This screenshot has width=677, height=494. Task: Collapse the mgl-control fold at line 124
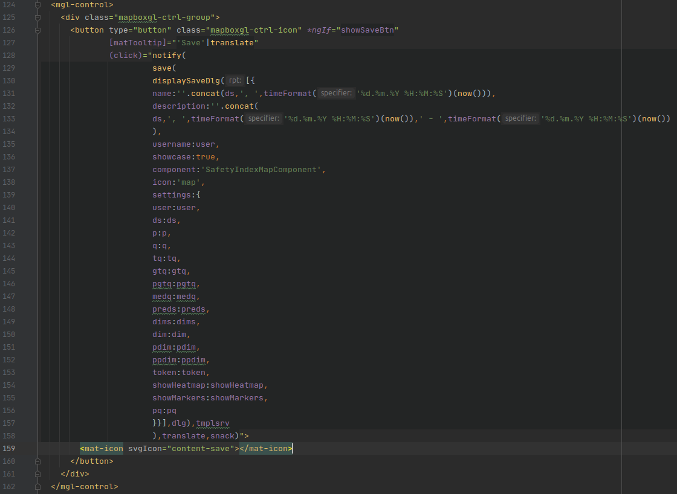[37, 5]
